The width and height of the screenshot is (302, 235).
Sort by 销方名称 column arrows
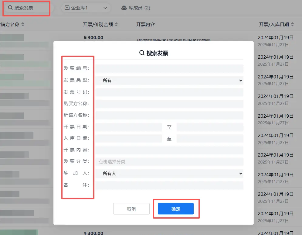click(x=23, y=25)
